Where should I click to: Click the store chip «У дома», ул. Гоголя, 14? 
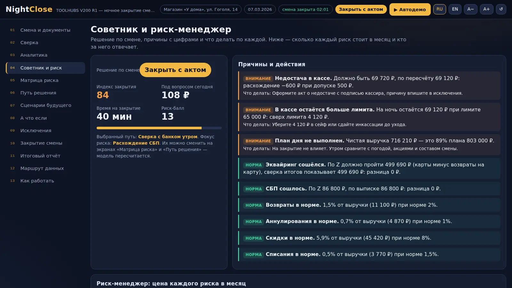point(201,9)
